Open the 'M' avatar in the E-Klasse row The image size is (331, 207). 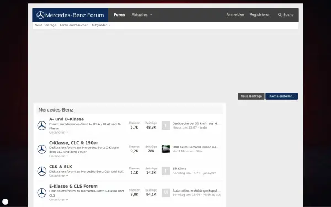coord(165,193)
